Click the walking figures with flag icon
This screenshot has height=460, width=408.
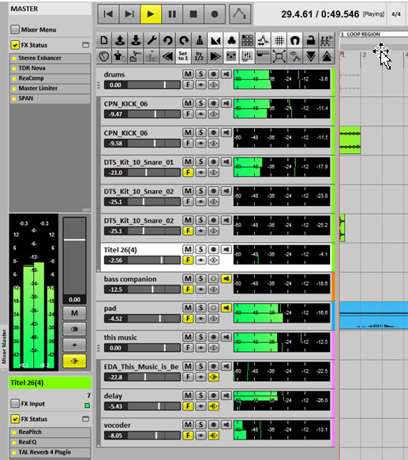pos(327,40)
